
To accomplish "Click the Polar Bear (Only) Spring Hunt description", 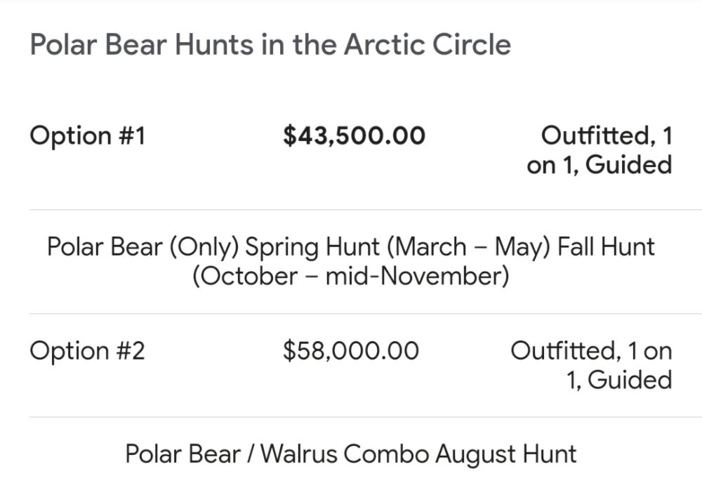I will [x=350, y=262].
